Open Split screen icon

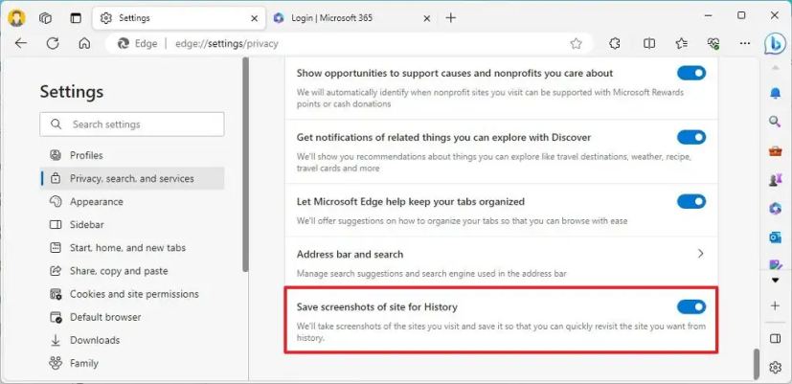[x=649, y=43]
